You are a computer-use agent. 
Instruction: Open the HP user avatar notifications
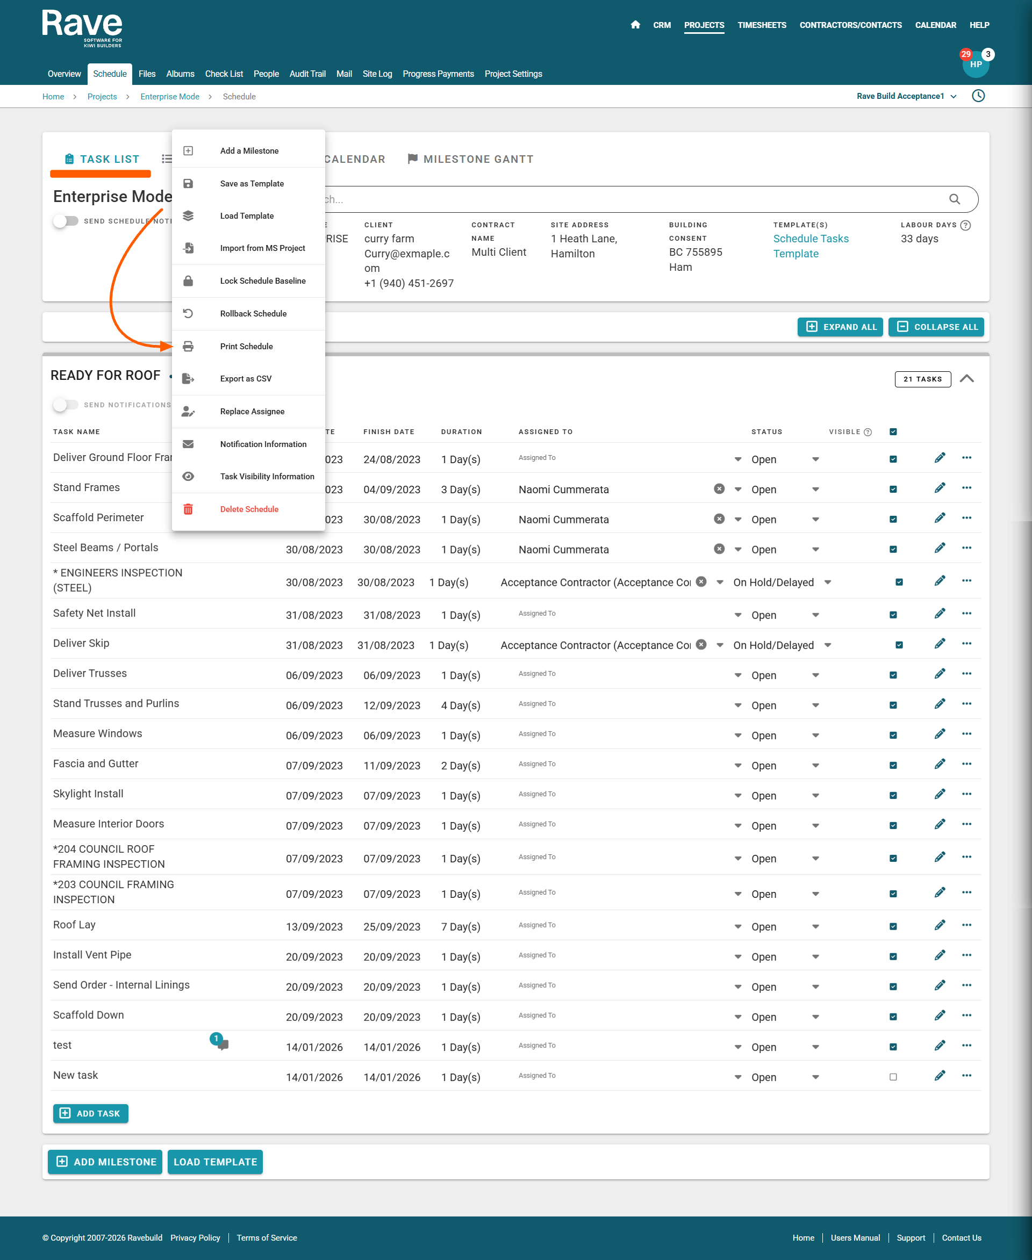point(976,64)
